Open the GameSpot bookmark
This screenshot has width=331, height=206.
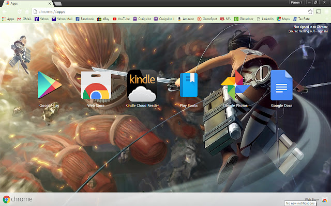point(207,19)
